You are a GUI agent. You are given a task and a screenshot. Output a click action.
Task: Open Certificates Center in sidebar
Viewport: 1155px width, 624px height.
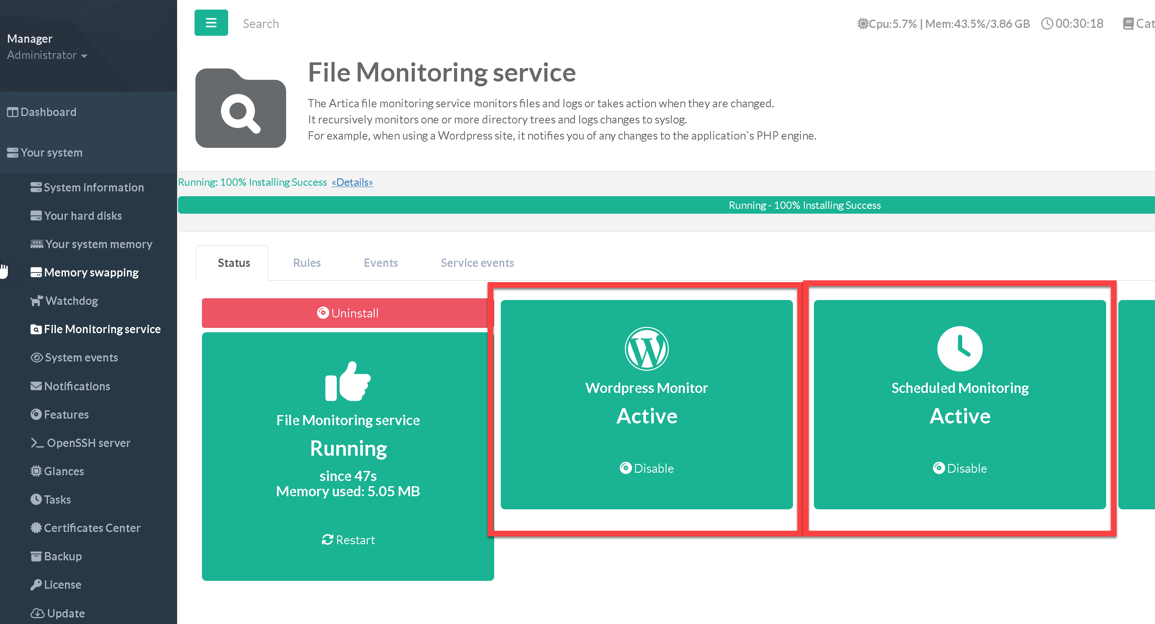[92, 528]
